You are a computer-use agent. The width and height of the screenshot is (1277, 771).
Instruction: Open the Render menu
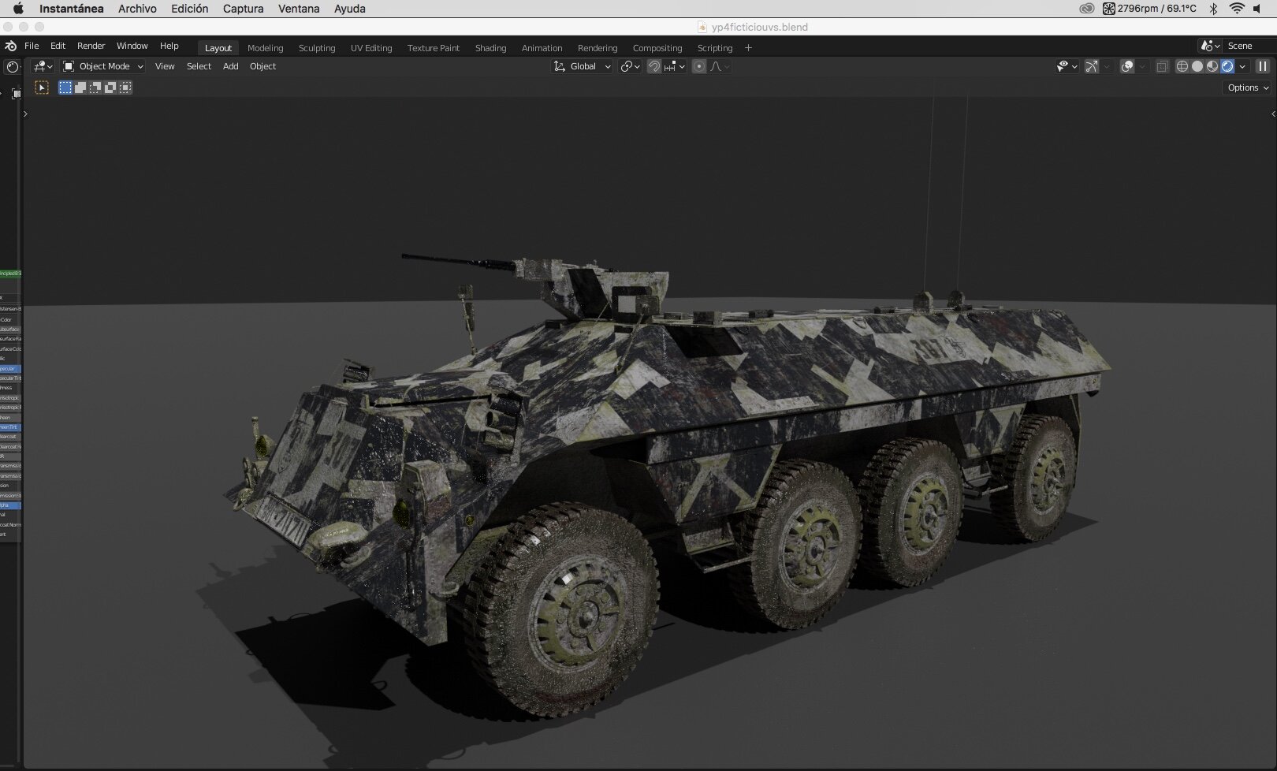coord(91,46)
